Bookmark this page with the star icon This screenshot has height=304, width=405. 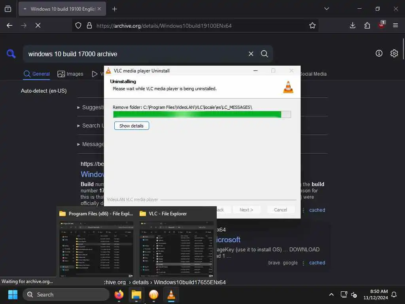(x=312, y=25)
